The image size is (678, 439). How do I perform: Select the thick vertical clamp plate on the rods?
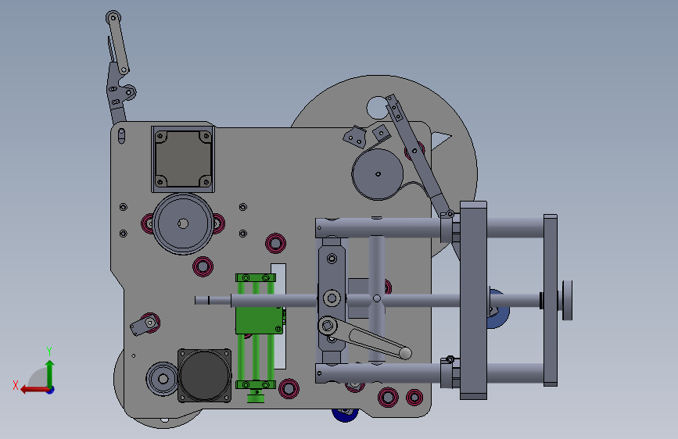pyautogui.click(x=473, y=300)
